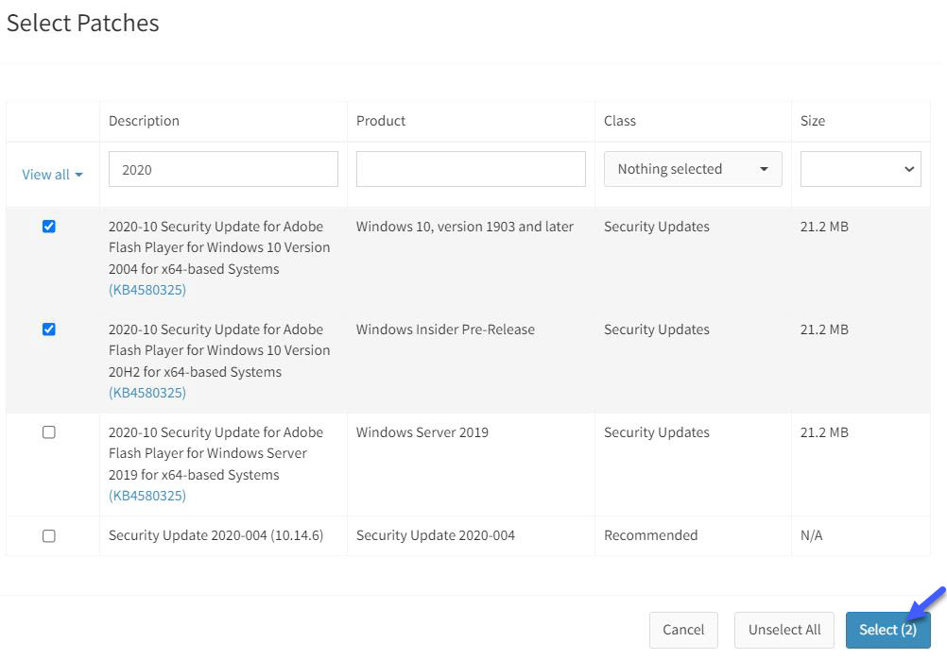Click the Cancel button
This screenshot has height=659, width=947.
683,630
